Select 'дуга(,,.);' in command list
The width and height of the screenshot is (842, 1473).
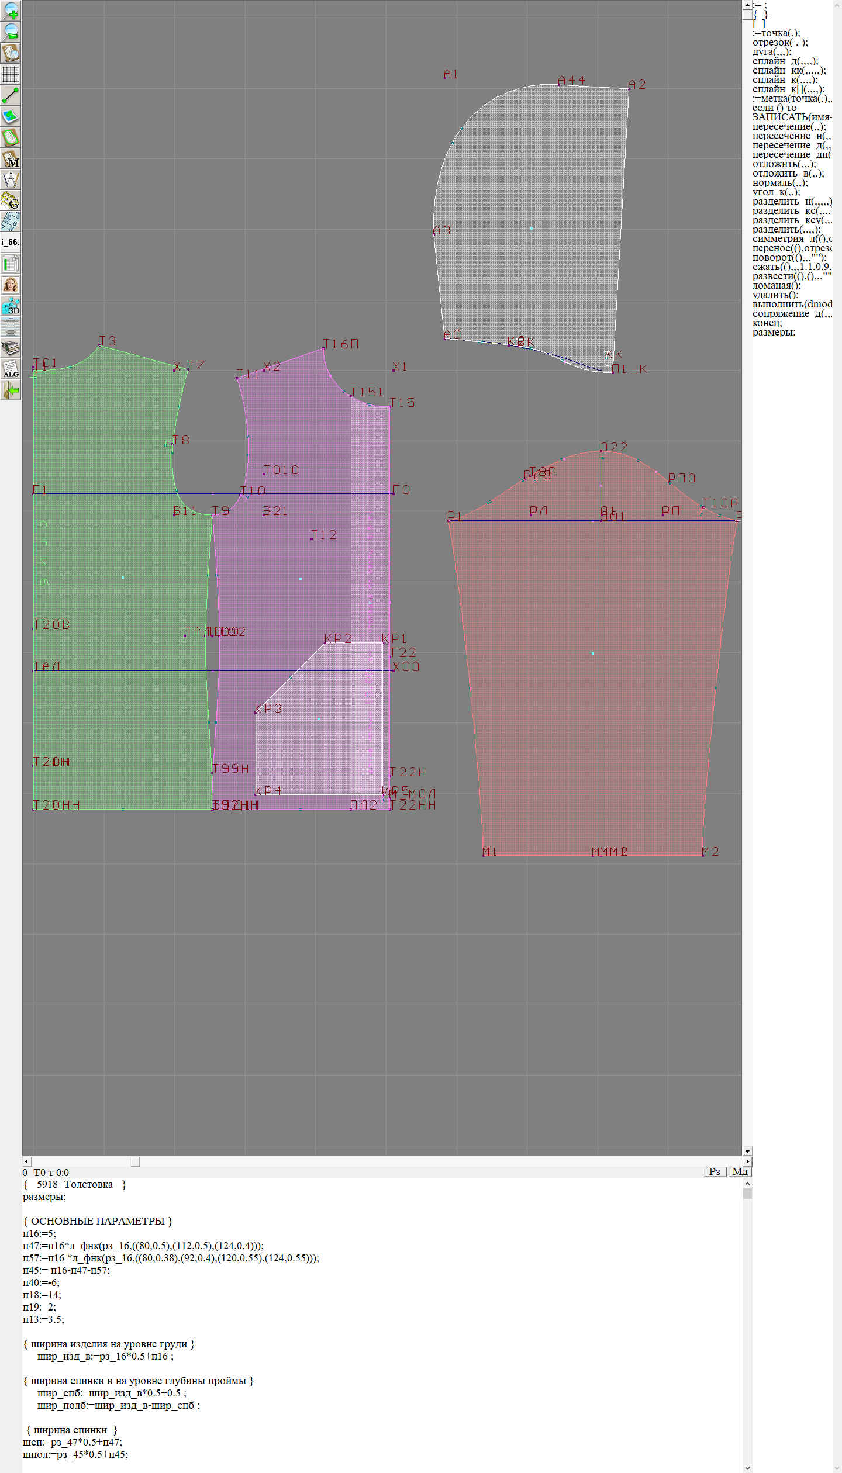(772, 51)
